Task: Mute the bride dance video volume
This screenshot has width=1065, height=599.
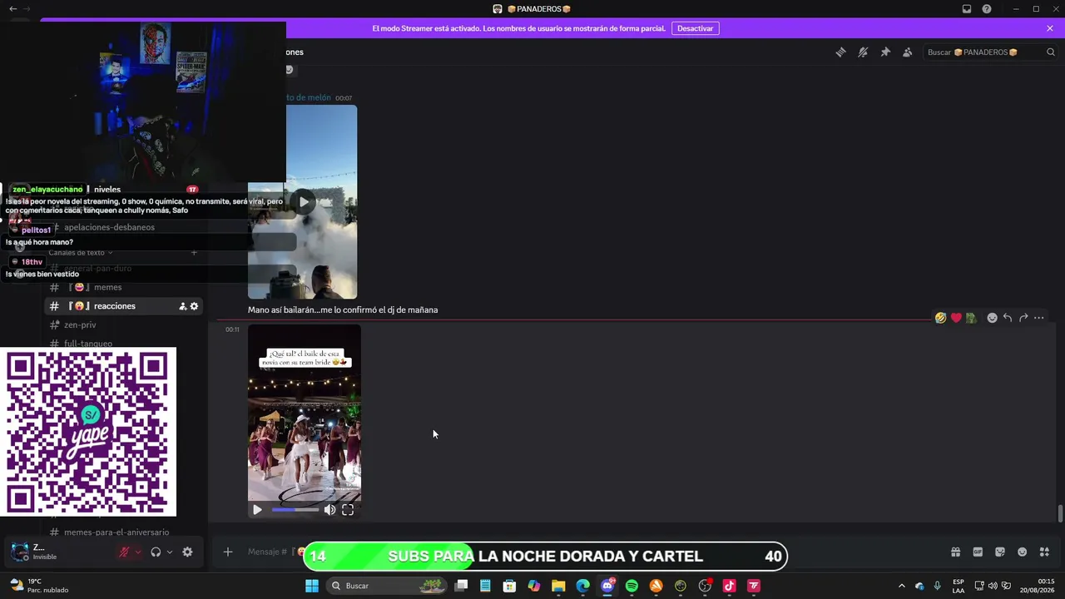Action: (329, 510)
